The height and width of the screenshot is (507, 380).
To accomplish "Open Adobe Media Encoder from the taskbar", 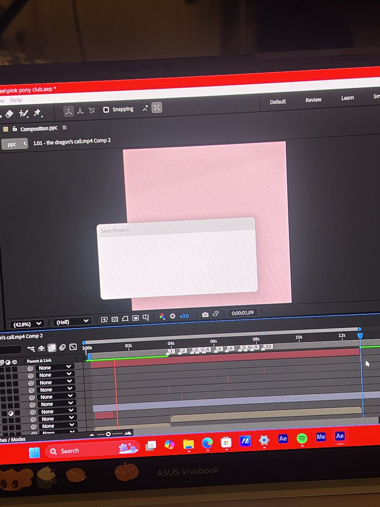I will 321,437.
